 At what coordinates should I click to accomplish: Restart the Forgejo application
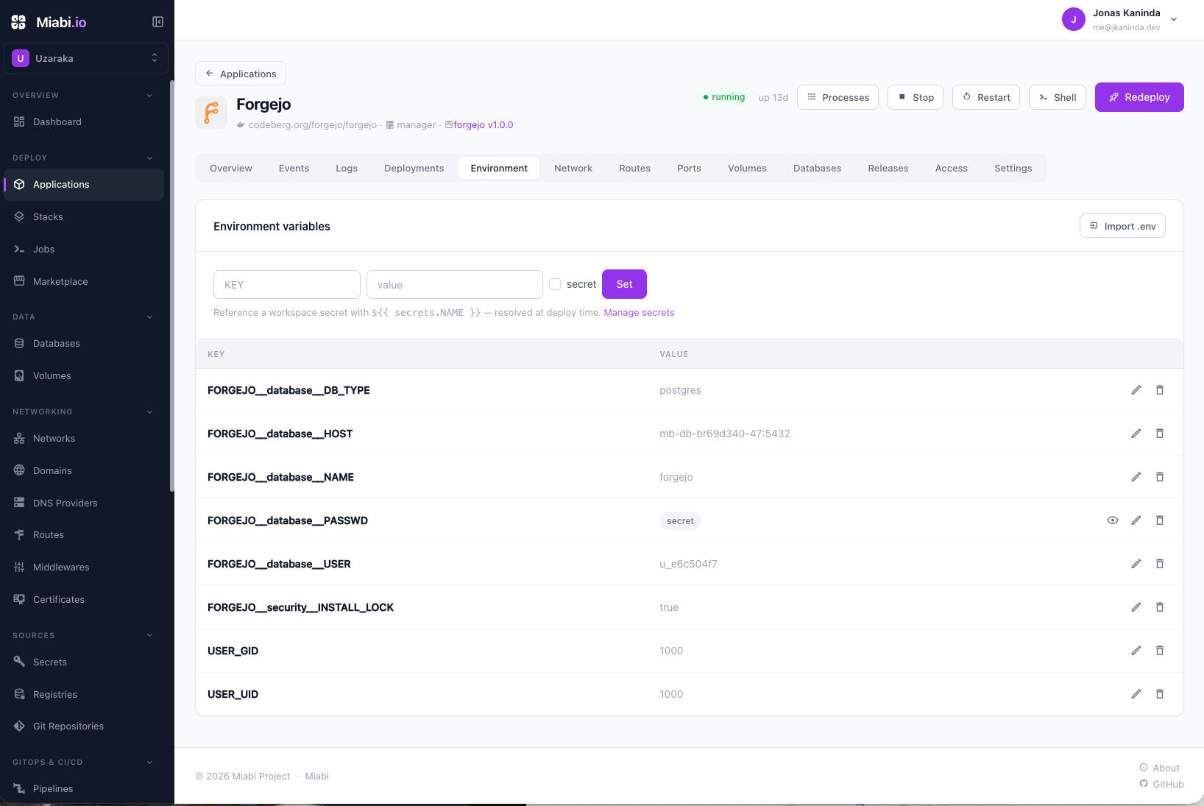pos(986,97)
